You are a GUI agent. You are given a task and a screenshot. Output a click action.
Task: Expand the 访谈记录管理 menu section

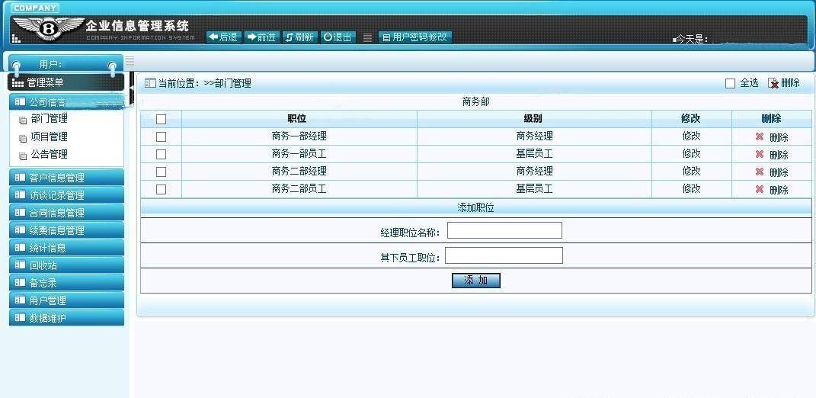(x=66, y=195)
